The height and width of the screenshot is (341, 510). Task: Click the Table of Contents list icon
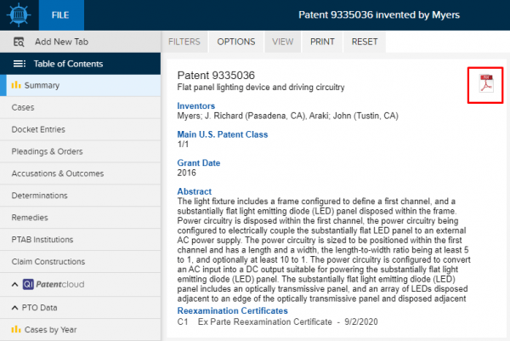[x=20, y=64]
